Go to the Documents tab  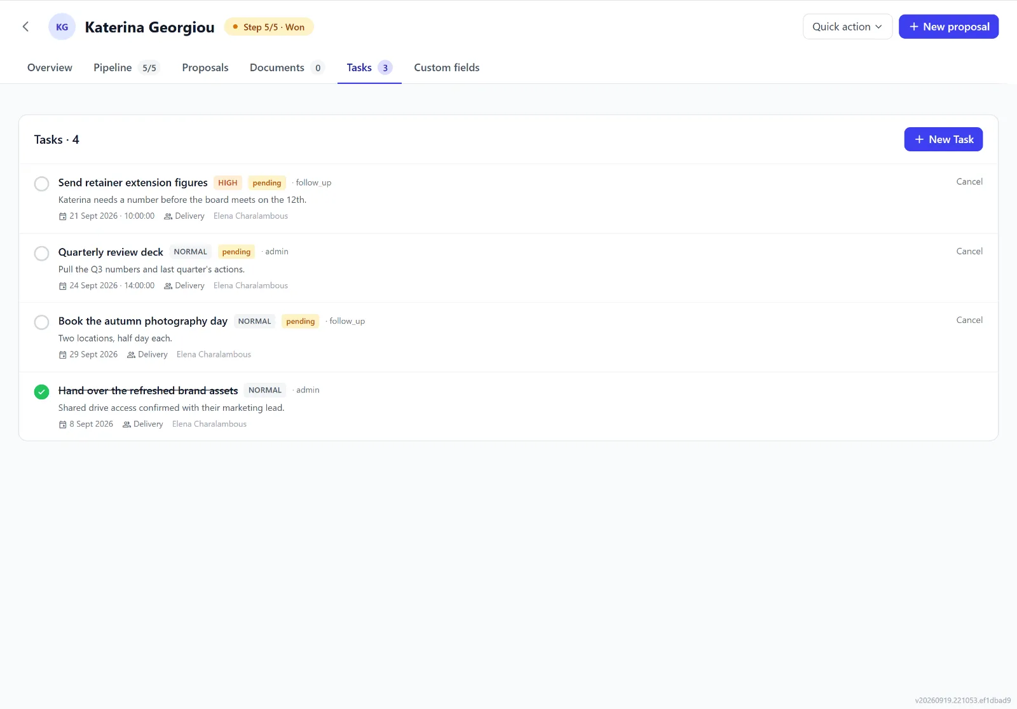(287, 67)
